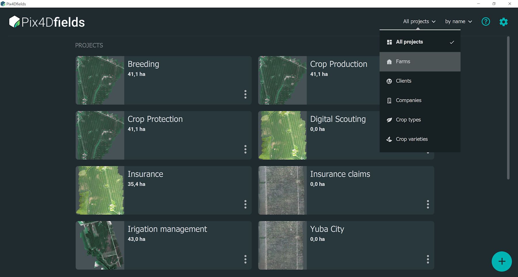Screen dimensions: 518x277
Task: Open the Yuba City project options menu
Action: pyautogui.click(x=428, y=260)
